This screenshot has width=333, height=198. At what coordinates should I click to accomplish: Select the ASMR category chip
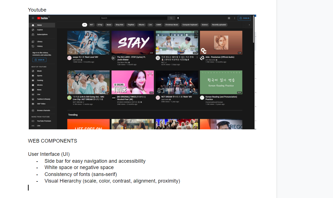pos(158,25)
